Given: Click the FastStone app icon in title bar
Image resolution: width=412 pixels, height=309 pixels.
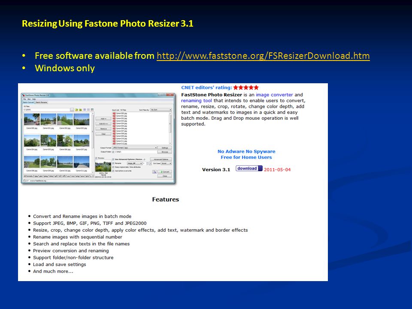Looking at the screenshot, I should pyautogui.click(x=24, y=95).
